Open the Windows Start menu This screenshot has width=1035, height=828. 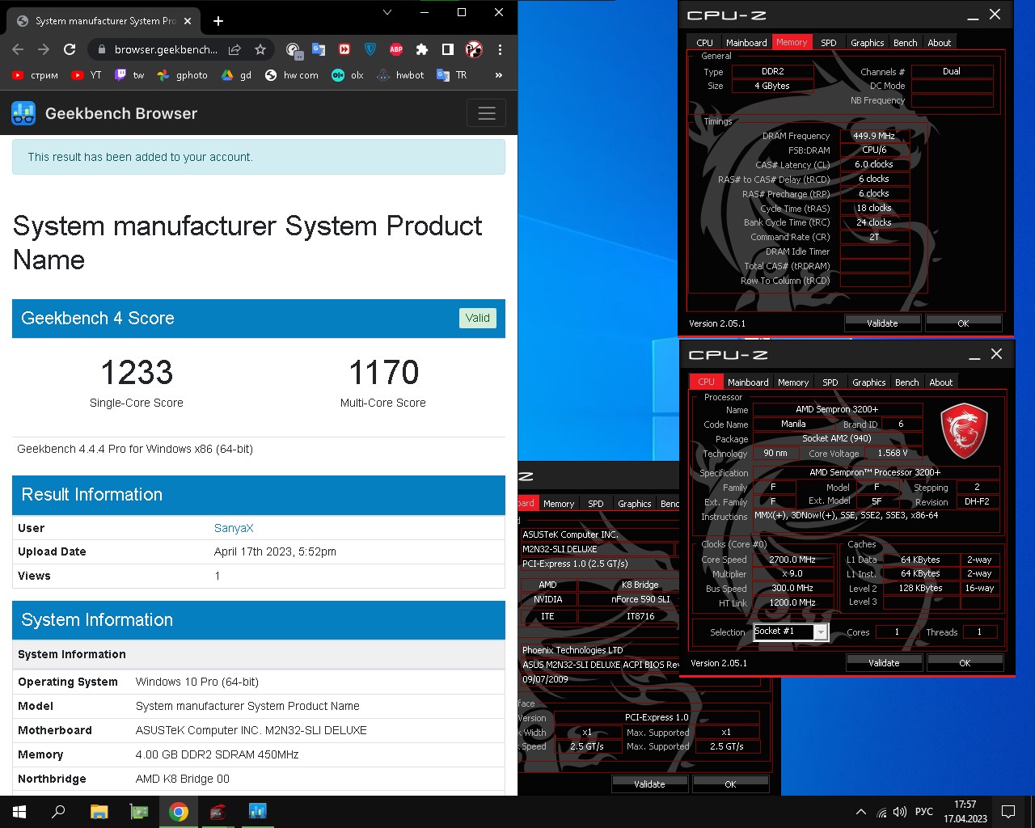click(19, 812)
